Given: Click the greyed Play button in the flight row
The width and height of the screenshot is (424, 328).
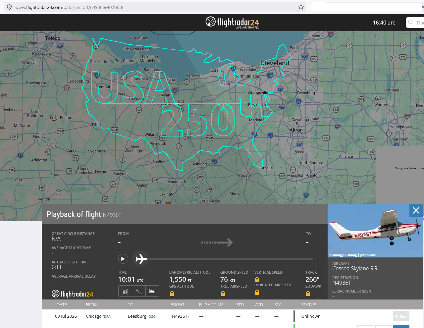Looking at the screenshot, I should coord(401,316).
